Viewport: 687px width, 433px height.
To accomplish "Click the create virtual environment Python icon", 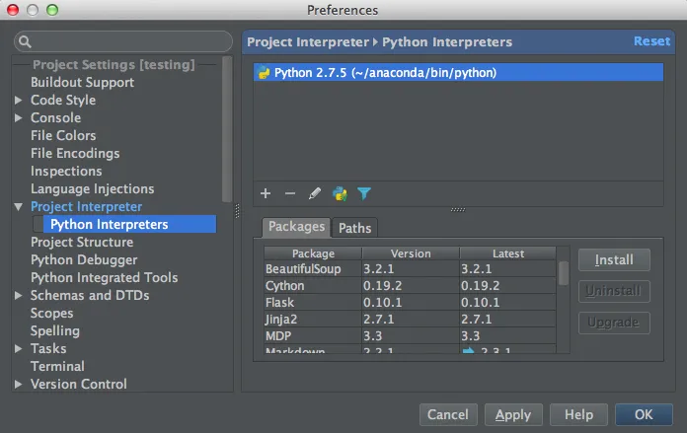I will tap(340, 194).
